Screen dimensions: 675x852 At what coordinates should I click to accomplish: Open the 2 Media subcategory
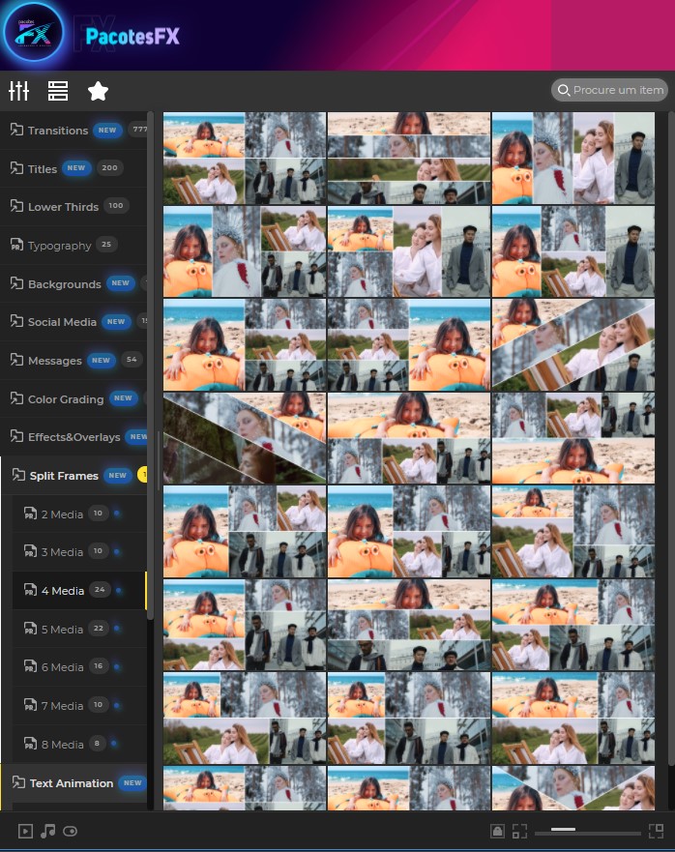[62, 514]
